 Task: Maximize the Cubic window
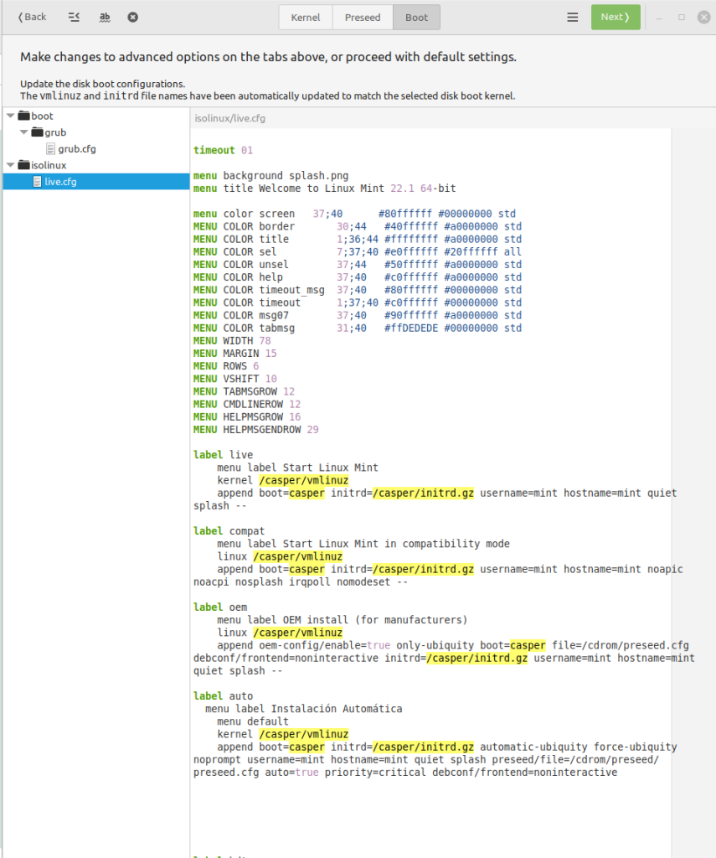click(x=682, y=18)
